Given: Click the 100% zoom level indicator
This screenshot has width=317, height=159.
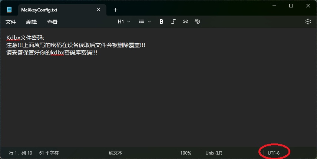Looking at the screenshot, I should pyautogui.click(x=186, y=153).
